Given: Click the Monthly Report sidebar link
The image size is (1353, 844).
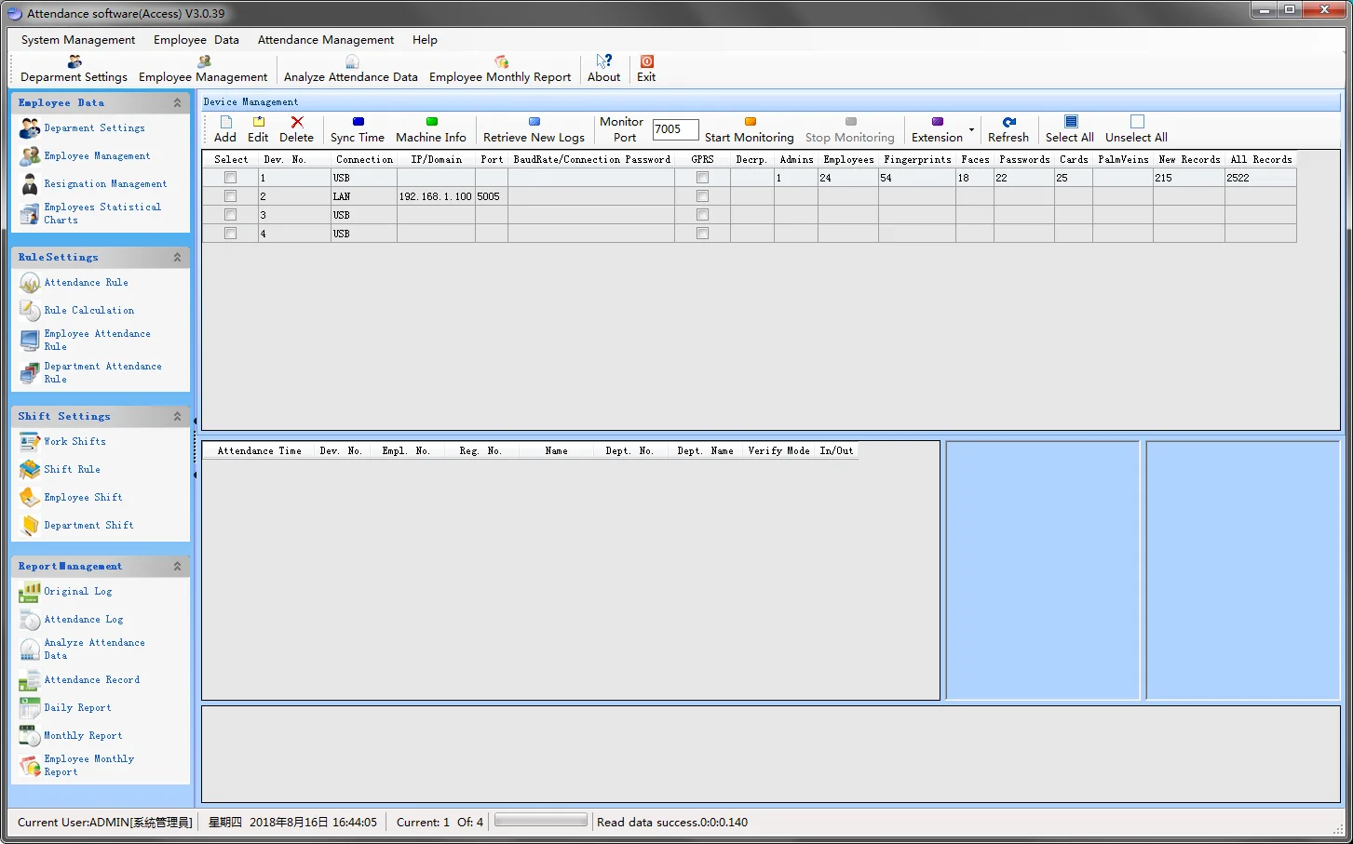Looking at the screenshot, I should (83, 736).
